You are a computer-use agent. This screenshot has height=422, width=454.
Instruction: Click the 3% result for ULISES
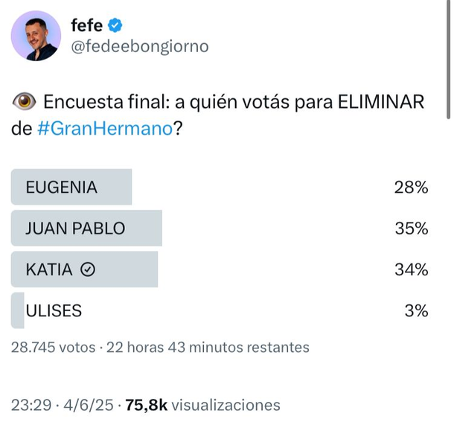coord(415,311)
